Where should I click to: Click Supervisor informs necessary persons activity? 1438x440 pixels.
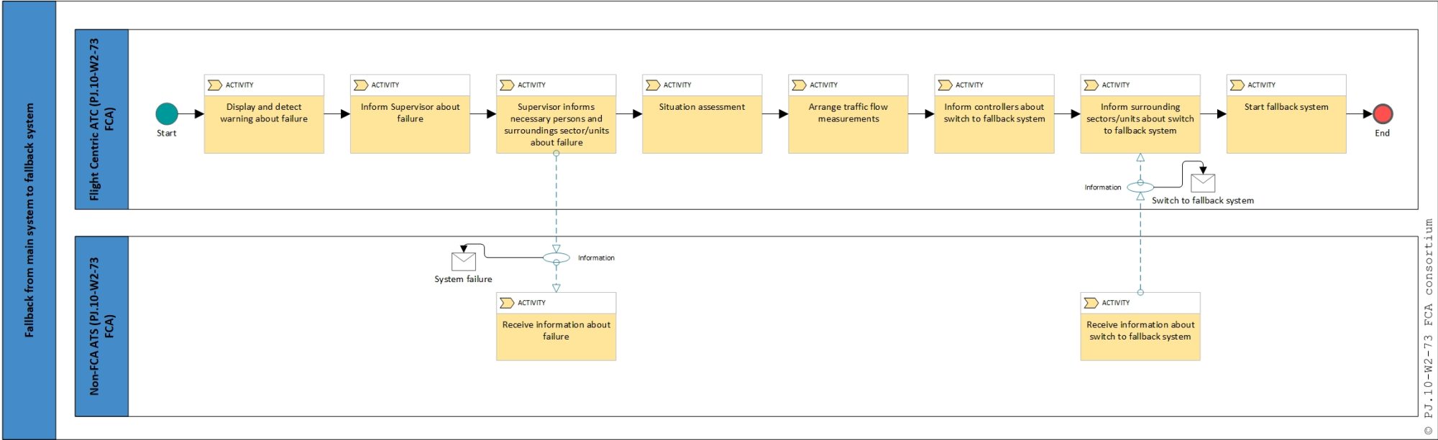(556, 123)
